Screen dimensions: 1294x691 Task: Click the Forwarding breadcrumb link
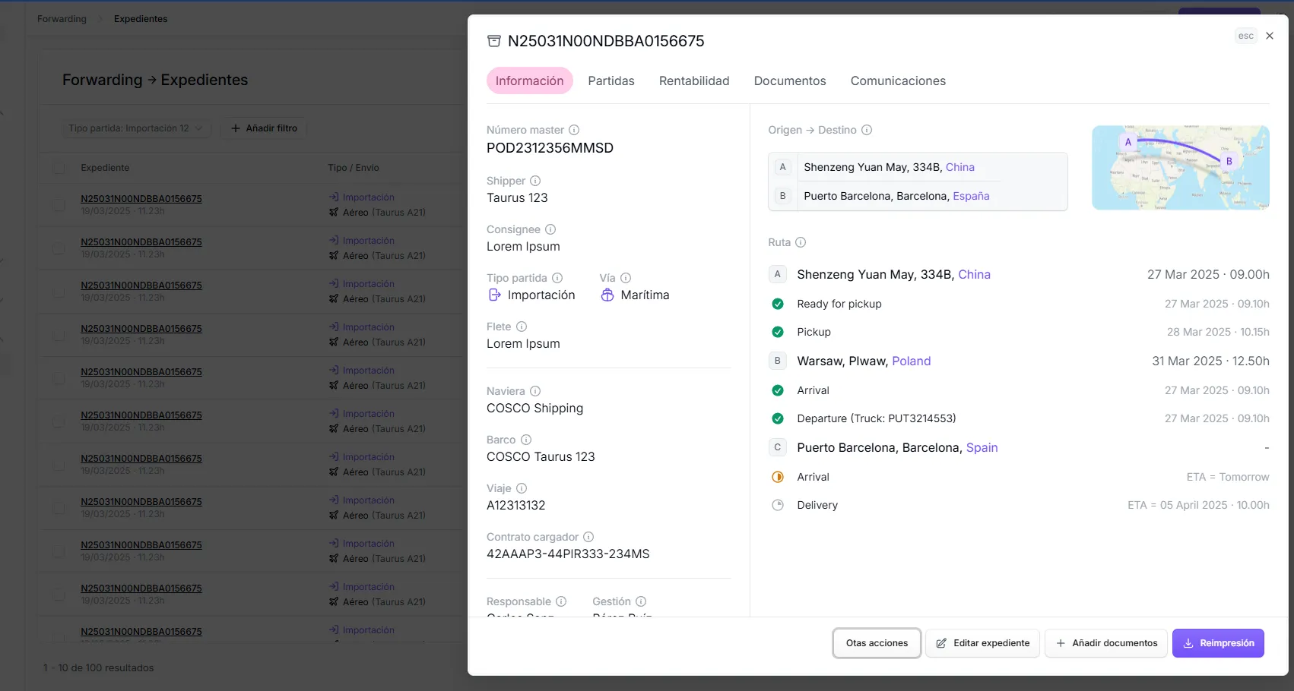(x=62, y=19)
